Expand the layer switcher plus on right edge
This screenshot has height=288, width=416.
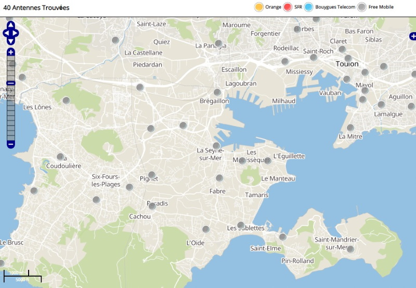(412, 36)
